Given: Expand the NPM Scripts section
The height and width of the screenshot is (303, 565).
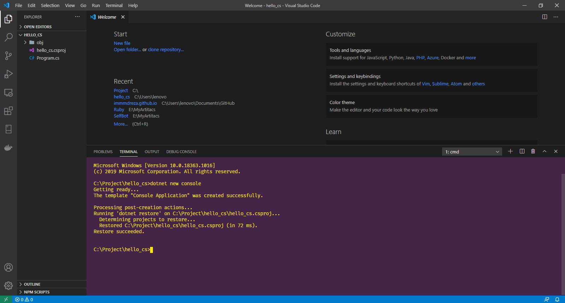Looking at the screenshot, I should coord(52,292).
